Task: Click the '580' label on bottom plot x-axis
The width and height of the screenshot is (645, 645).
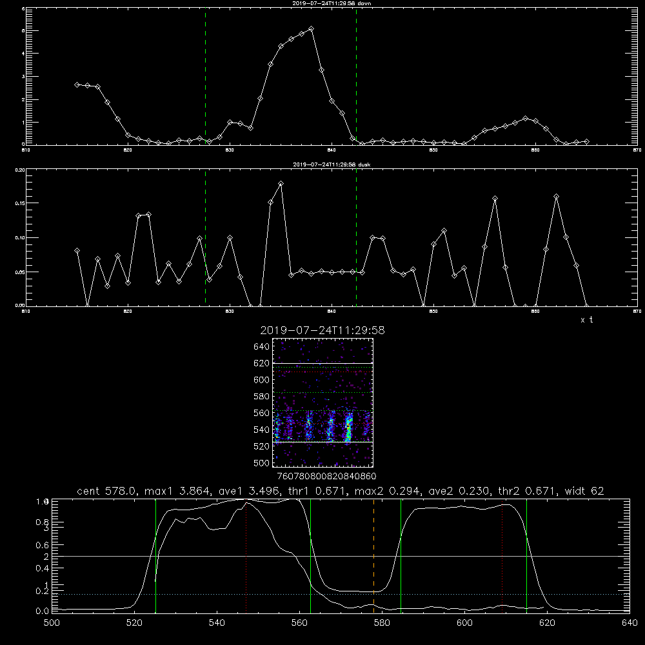Action: (382, 623)
